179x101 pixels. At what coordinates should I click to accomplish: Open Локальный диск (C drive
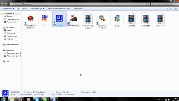tap(14, 53)
